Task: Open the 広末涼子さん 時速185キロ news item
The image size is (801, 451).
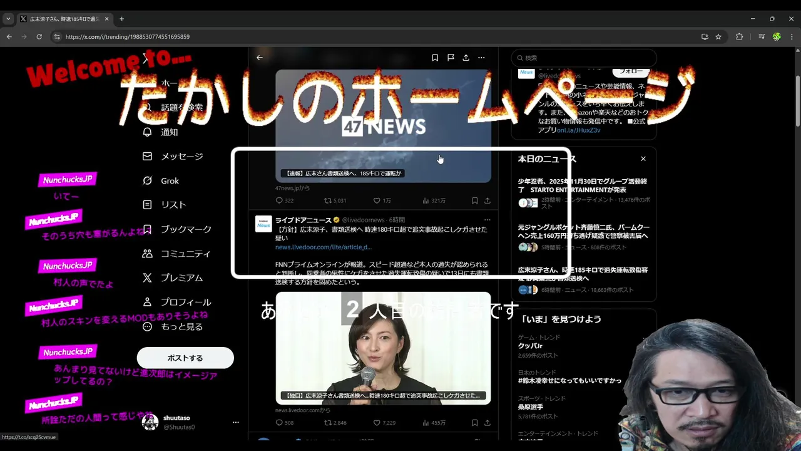Action: point(584,280)
